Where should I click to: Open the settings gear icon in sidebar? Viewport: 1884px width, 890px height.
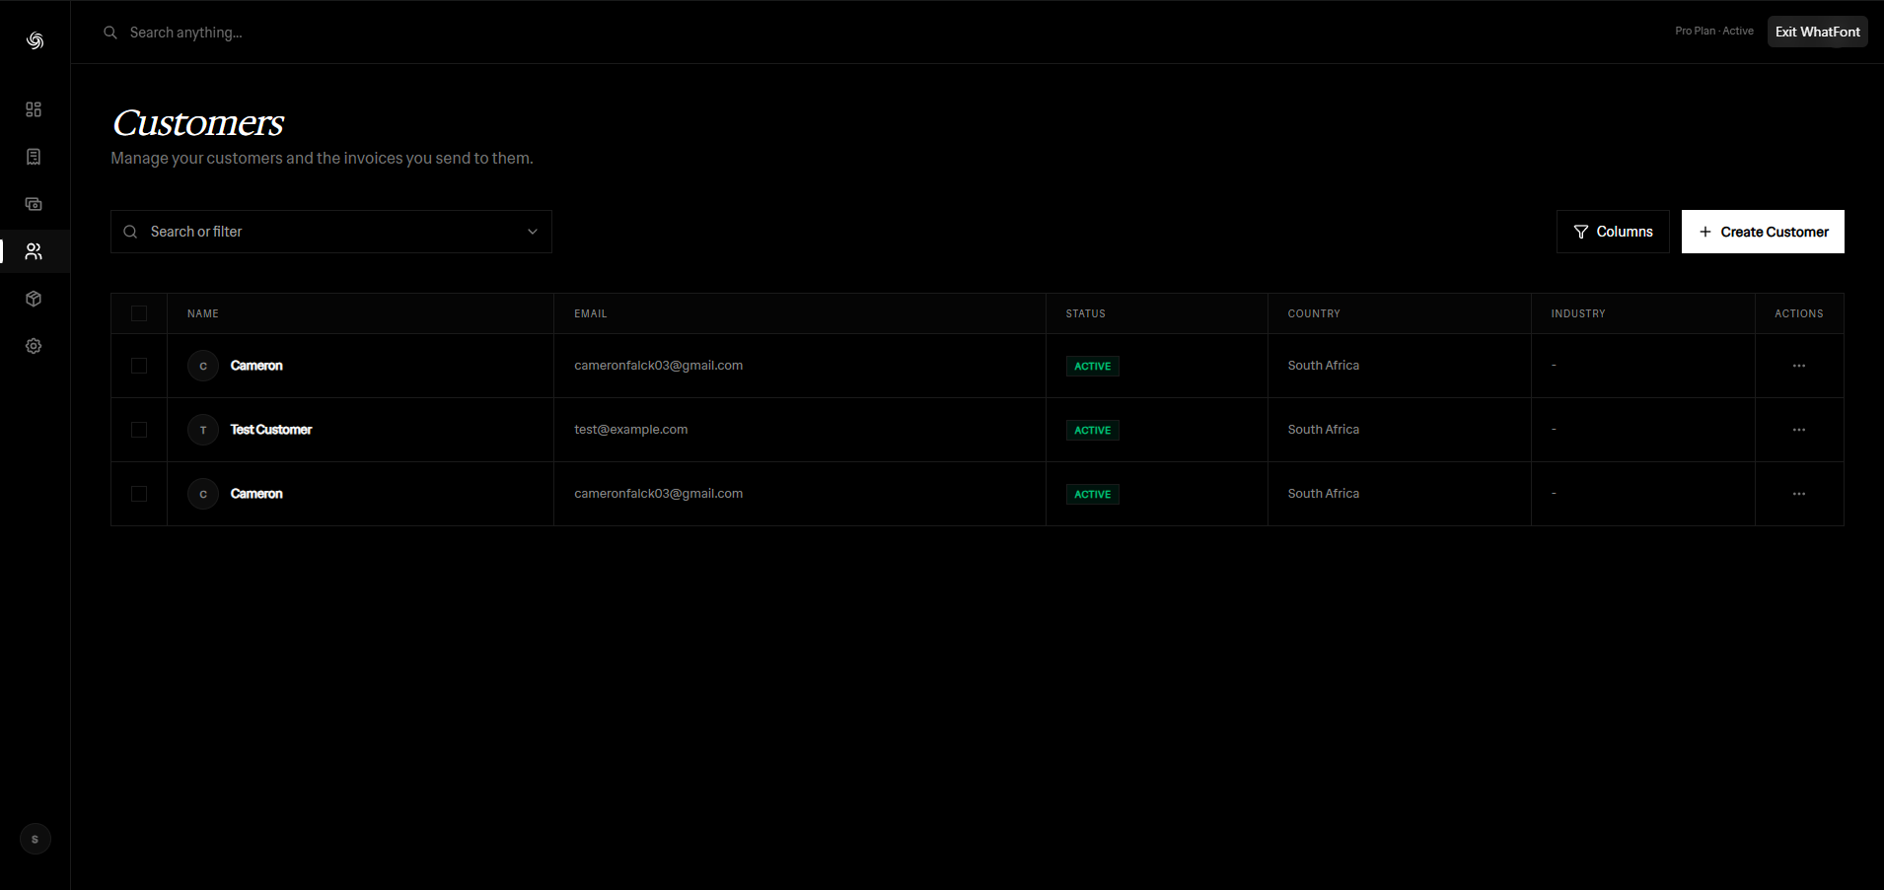point(34,346)
